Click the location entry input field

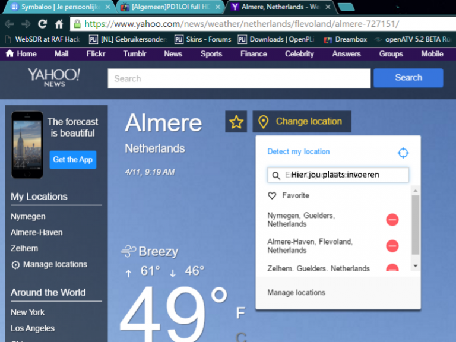click(338, 175)
